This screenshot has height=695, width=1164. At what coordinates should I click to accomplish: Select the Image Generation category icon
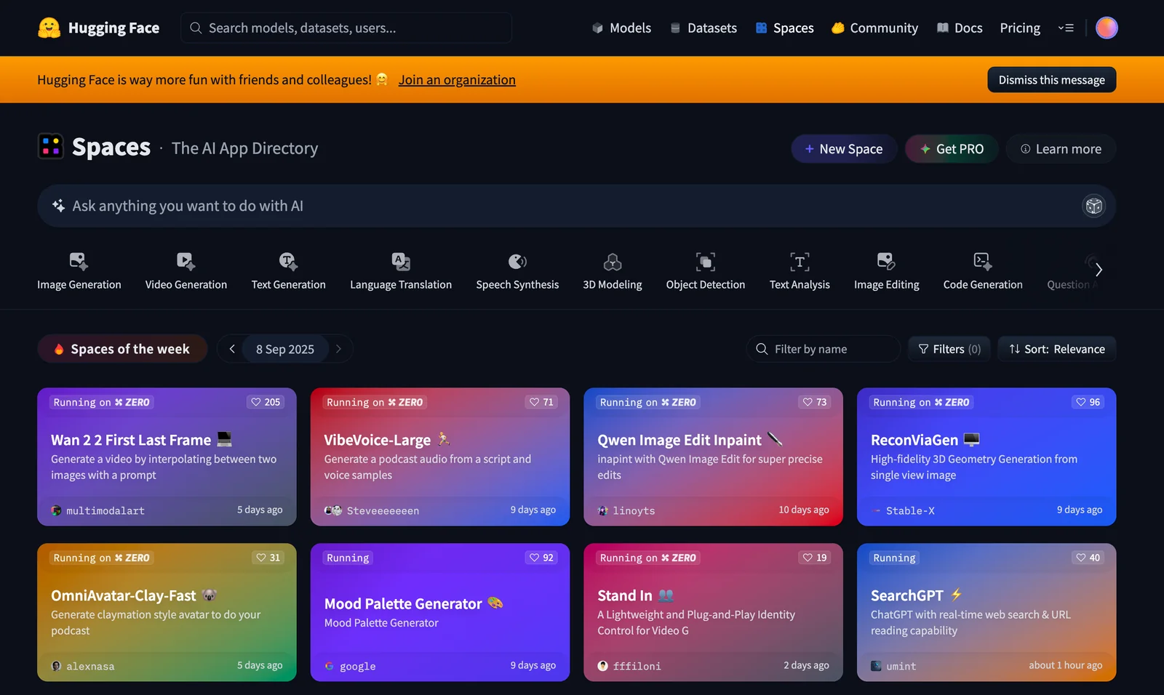tap(79, 261)
